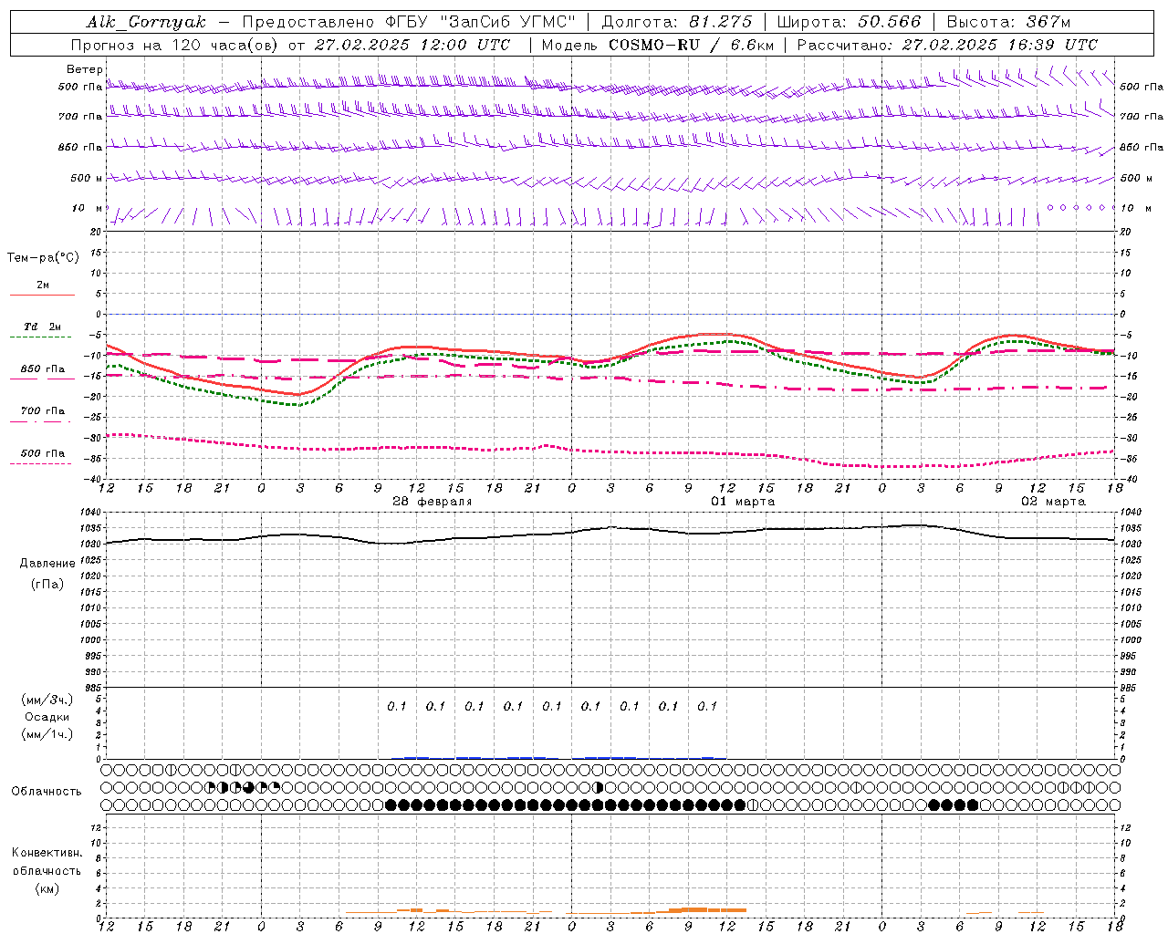The width and height of the screenshot is (1168, 934).
Task: Click the '(мм/1ч.)' precipitation unit label
Action: point(47,734)
